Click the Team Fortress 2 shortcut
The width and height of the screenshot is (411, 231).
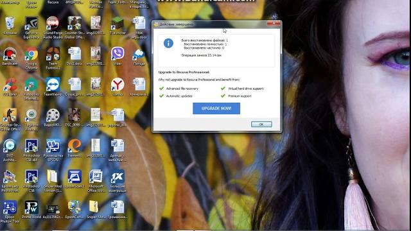tap(53, 58)
